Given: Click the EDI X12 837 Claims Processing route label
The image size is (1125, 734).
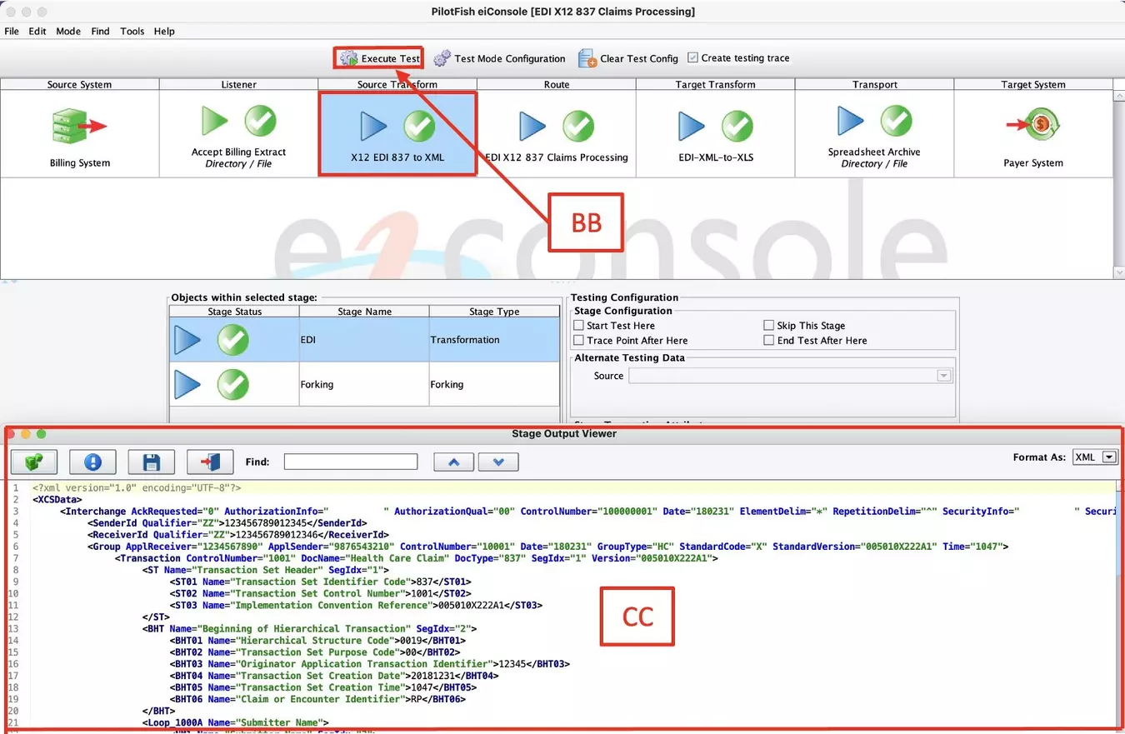Looking at the screenshot, I should pyautogui.click(x=557, y=157).
